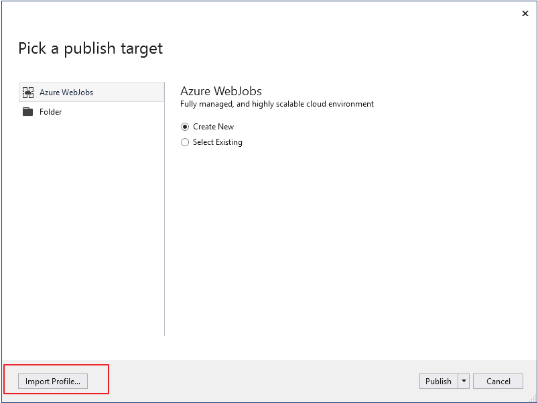Screen dimensions: 538x403
Task: Click the Publish button
Action: [438, 382]
